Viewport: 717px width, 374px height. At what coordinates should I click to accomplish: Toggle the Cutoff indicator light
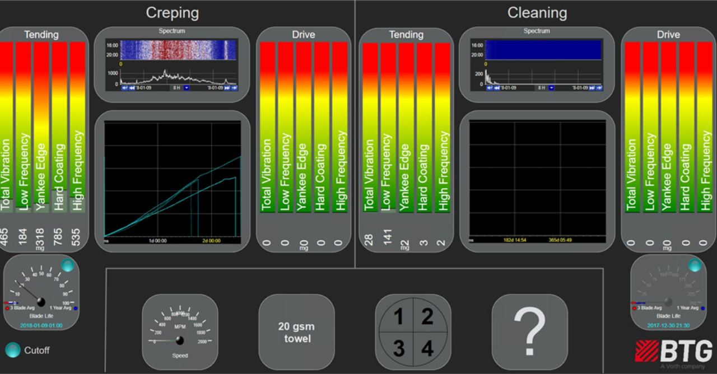[13, 350]
